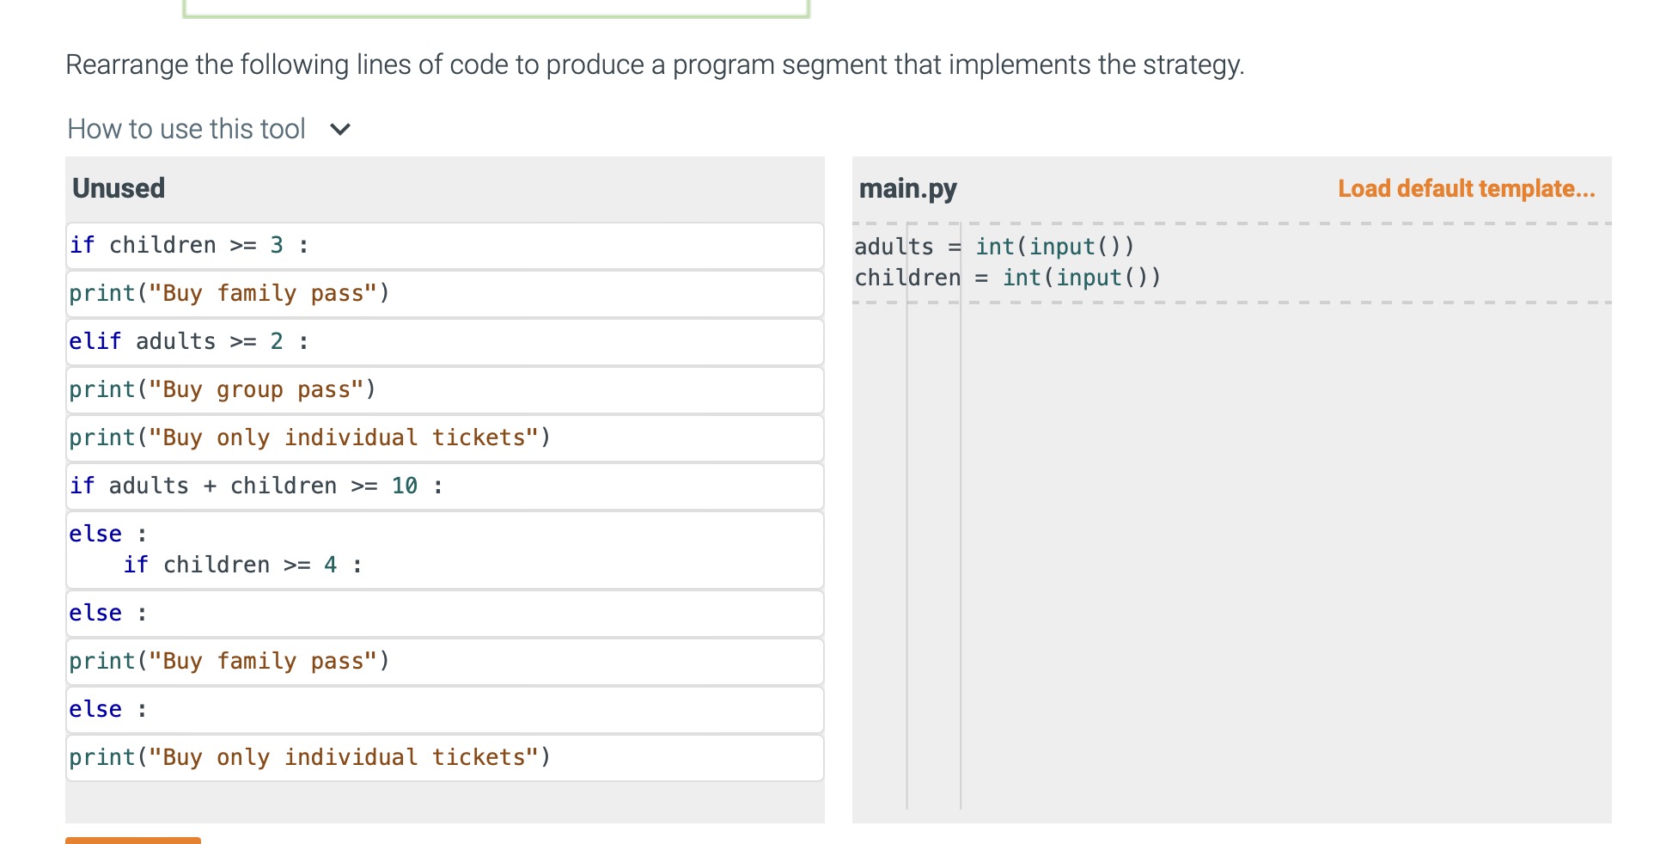
Task: Click the second 'print("Buy family pass")' block
Action: 444,661
